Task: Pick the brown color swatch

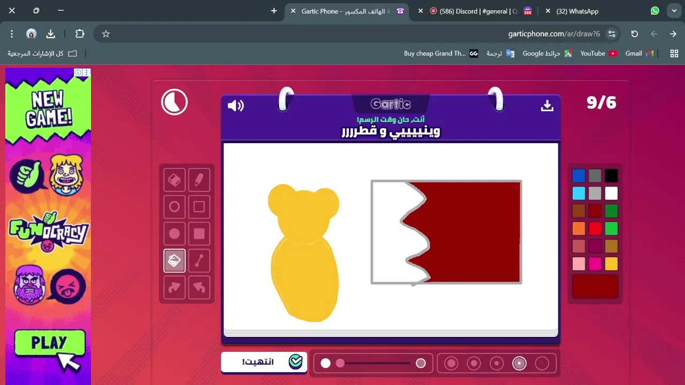Action: [579, 211]
